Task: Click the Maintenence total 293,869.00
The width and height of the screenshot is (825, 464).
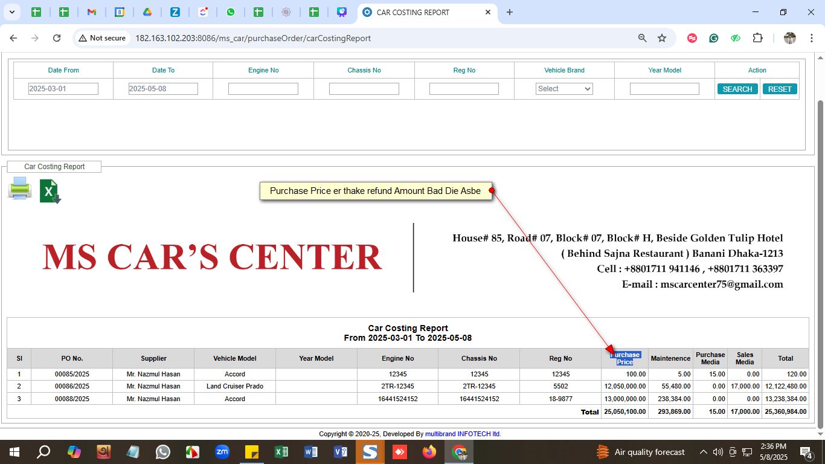Action: 673,411
